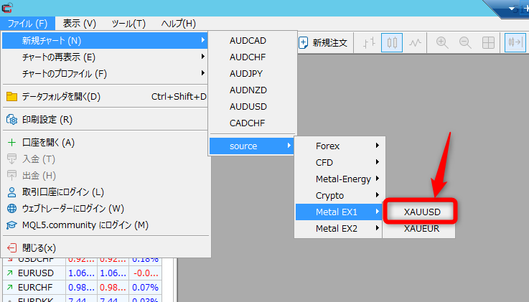
Task: Select 取引口座にログイン (L)
Action: [x=105, y=192]
